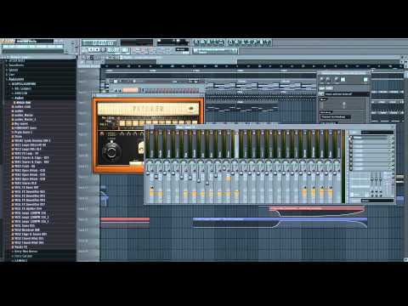408x306 pixels.
Task: Open the mixer via fifth shortcut toolbar icon
Action: tap(222, 42)
